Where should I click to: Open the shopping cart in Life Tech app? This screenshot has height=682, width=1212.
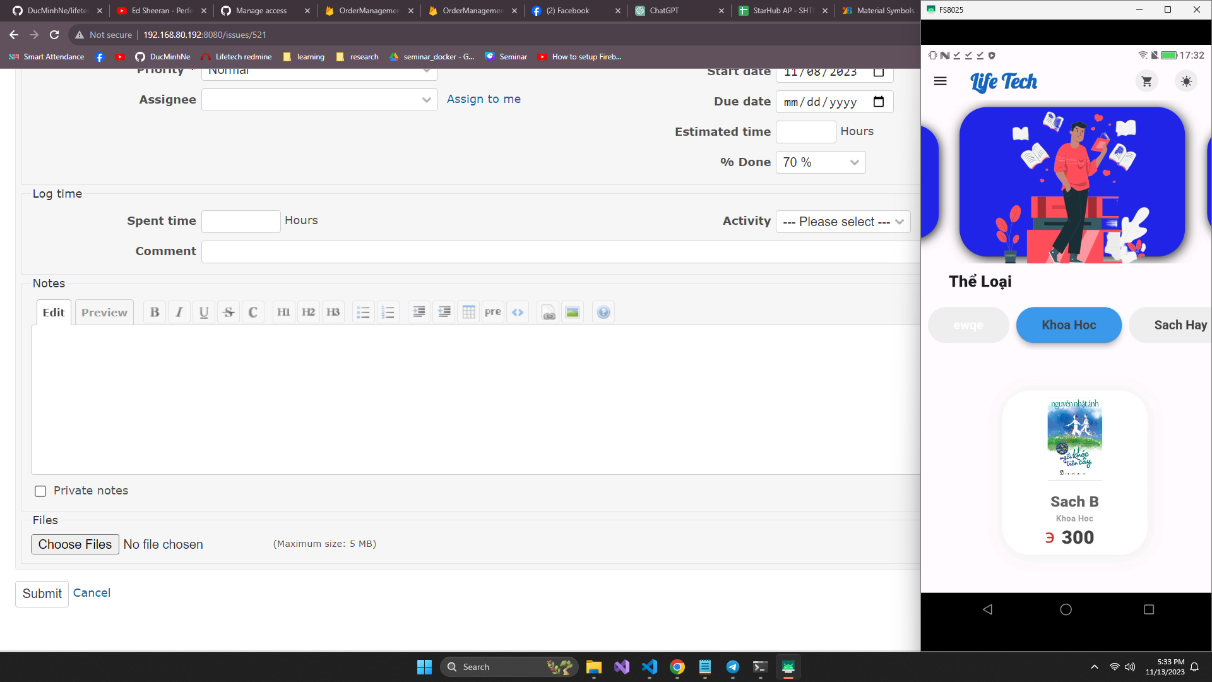pyautogui.click(x=1146, y=81)
